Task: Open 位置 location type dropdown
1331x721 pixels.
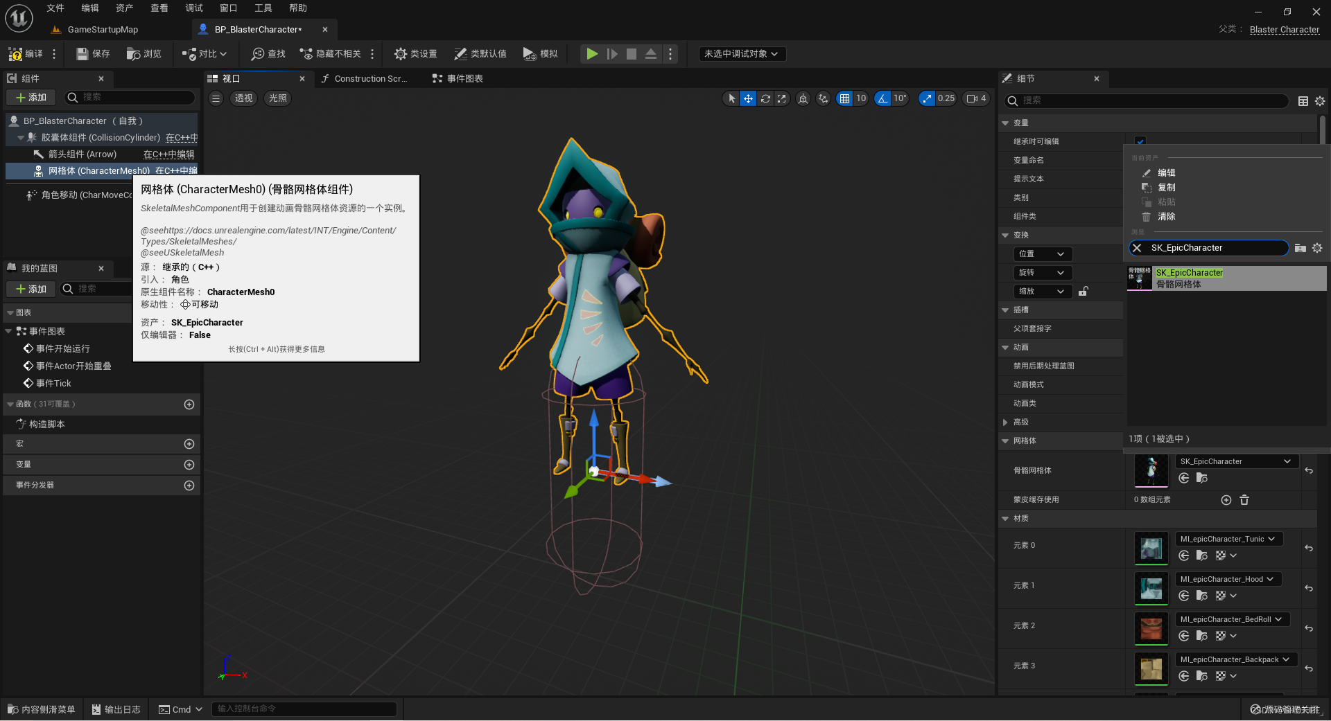Action: 1042,254
